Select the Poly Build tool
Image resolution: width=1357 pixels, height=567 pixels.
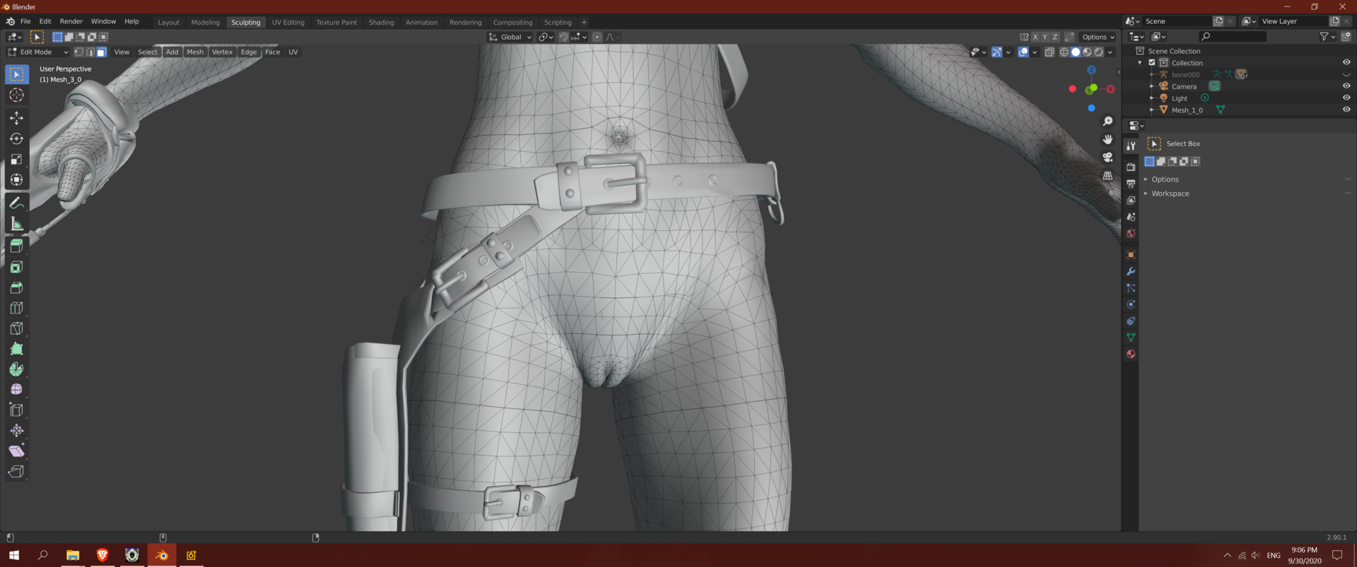(x=16, y=349)
